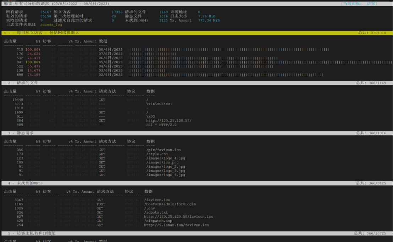
Task: Select the panel 4 未找到的URLs header
Action: tap(197, 183)
